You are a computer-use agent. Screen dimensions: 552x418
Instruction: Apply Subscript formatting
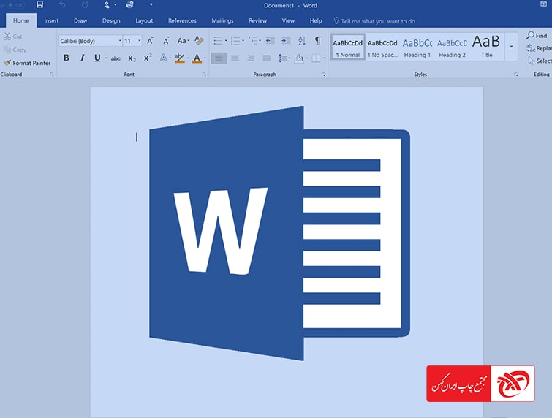132,58
